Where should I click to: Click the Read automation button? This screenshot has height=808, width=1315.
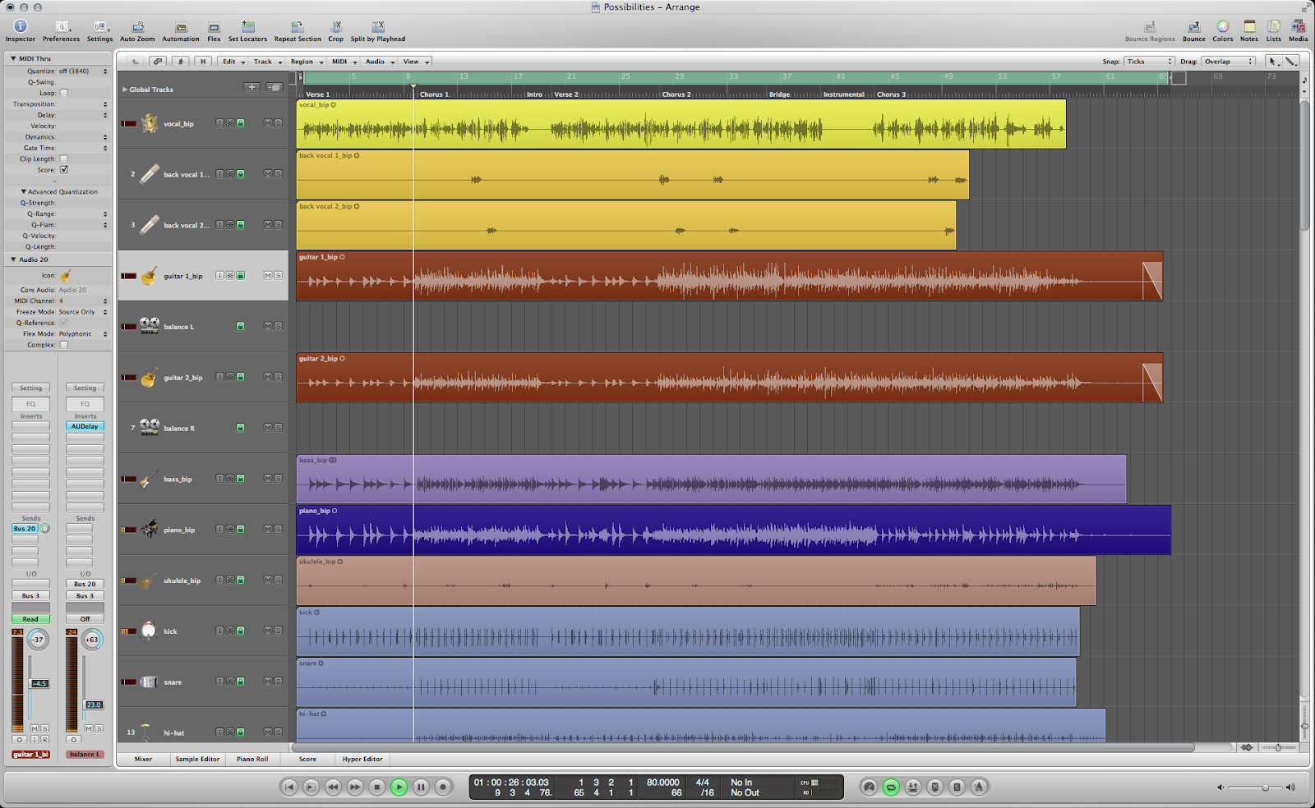[30, 618]
